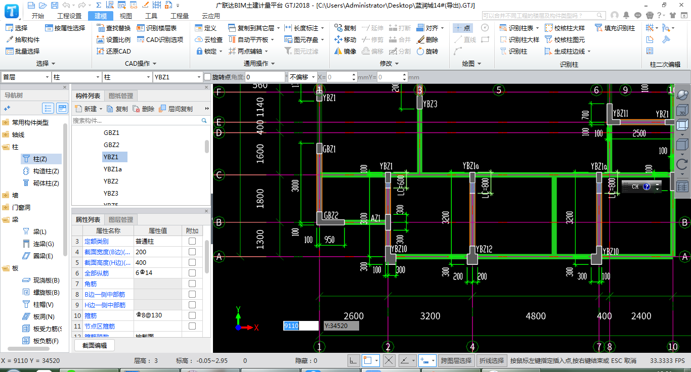Open the 工程量 ribbon tab
This screenshot has width=691, height=372.
[180, 16]
